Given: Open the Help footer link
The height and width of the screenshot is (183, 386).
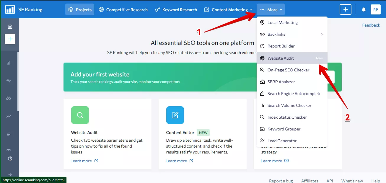Looking at the screenshot, I should tap(376, 181).
